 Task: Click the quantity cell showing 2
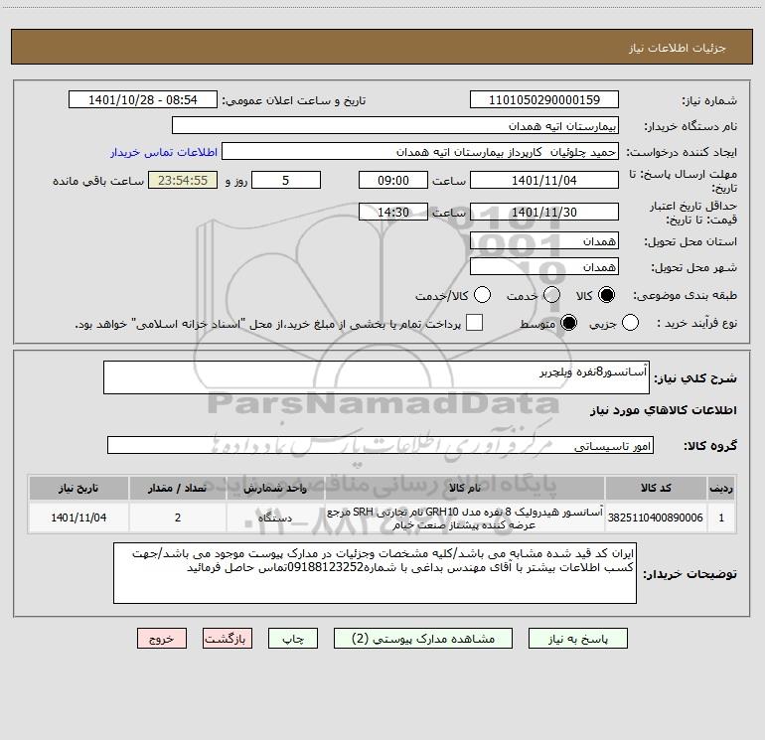178,518
